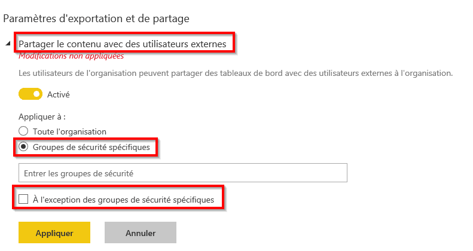Choose the "Groupes de sécurité spécifiques" radio circle
The image size is (473, 251).
click(x=23, y=146)
